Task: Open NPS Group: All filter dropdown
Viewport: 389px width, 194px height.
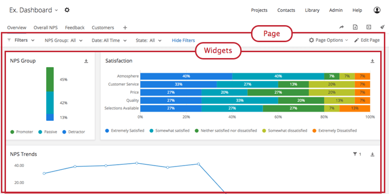Action: [64, 40]
